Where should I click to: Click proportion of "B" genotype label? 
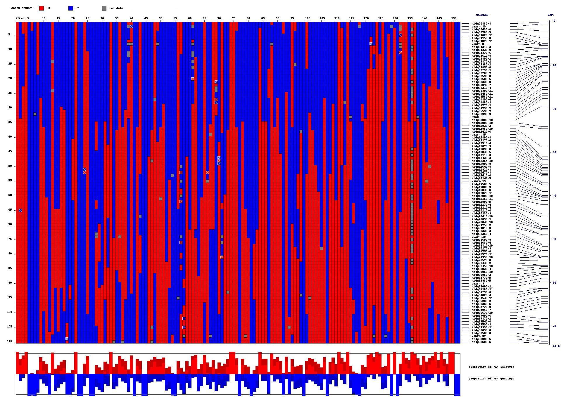491,379
